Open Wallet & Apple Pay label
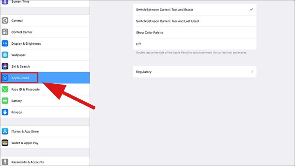This screenshot has width=295, height=166. click(25, 143)
